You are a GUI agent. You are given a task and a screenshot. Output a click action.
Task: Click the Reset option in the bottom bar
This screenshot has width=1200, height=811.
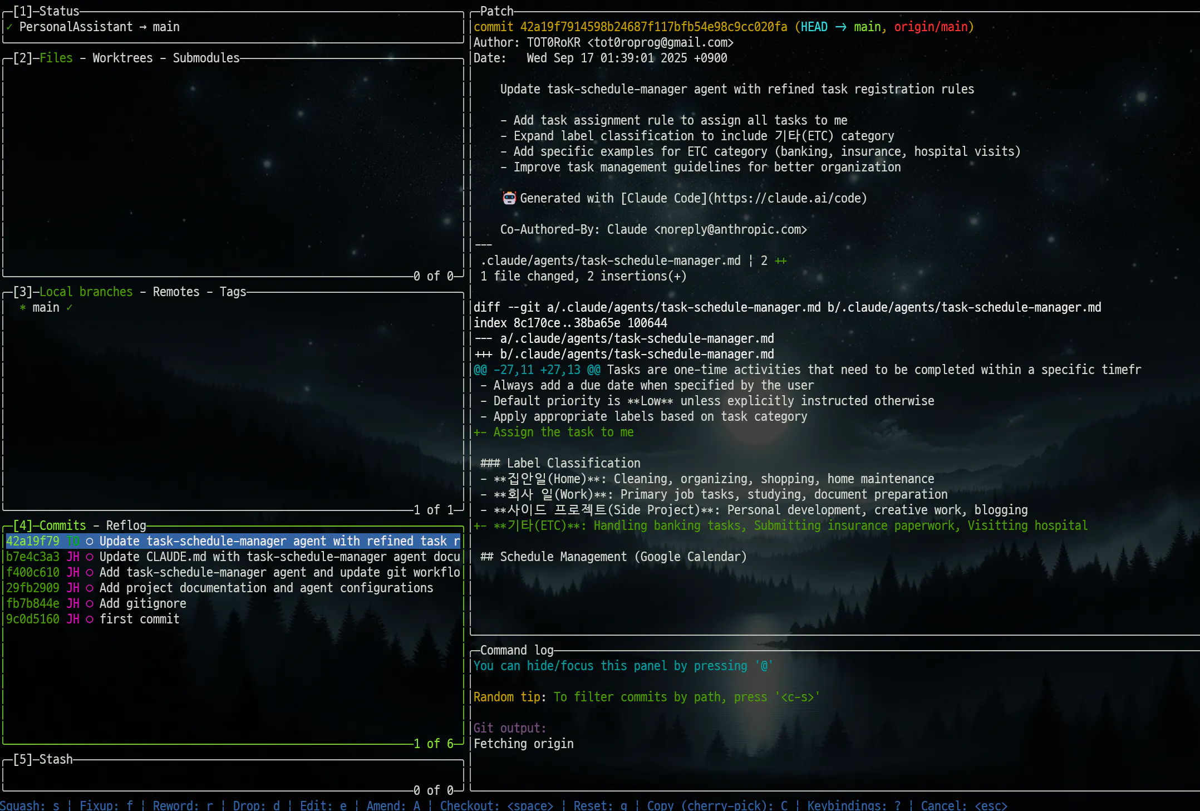601,805
